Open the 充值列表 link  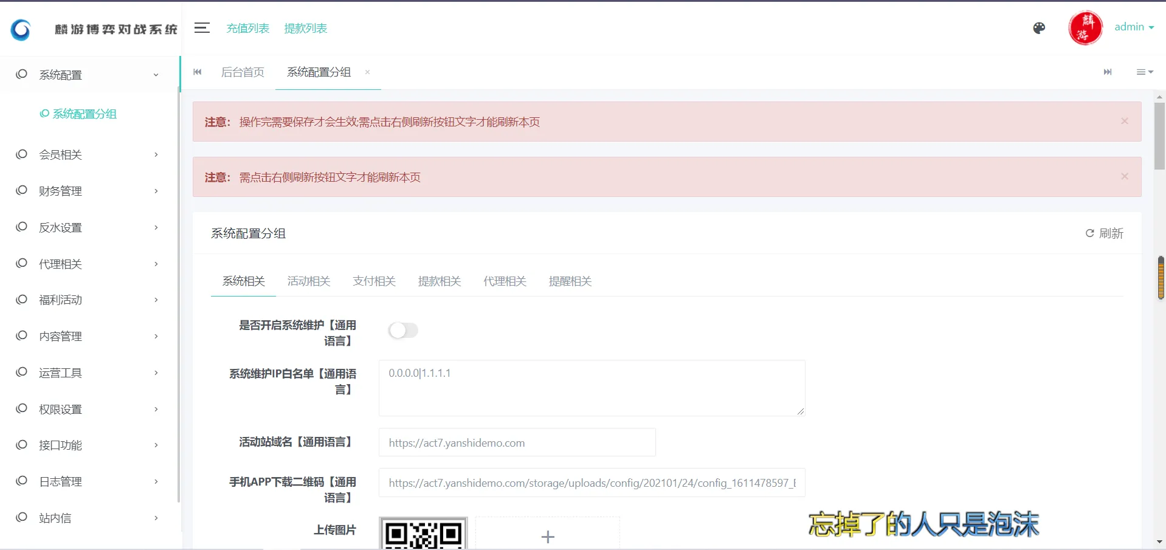(x=247, y=28)
